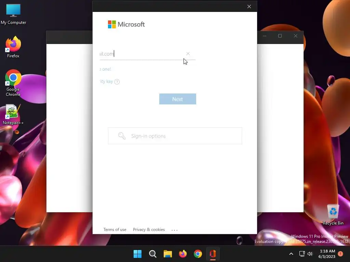Select the Notepad++ desktop shortcut
350x262 pixels.
pyautogui.click(x=13, y=115)
